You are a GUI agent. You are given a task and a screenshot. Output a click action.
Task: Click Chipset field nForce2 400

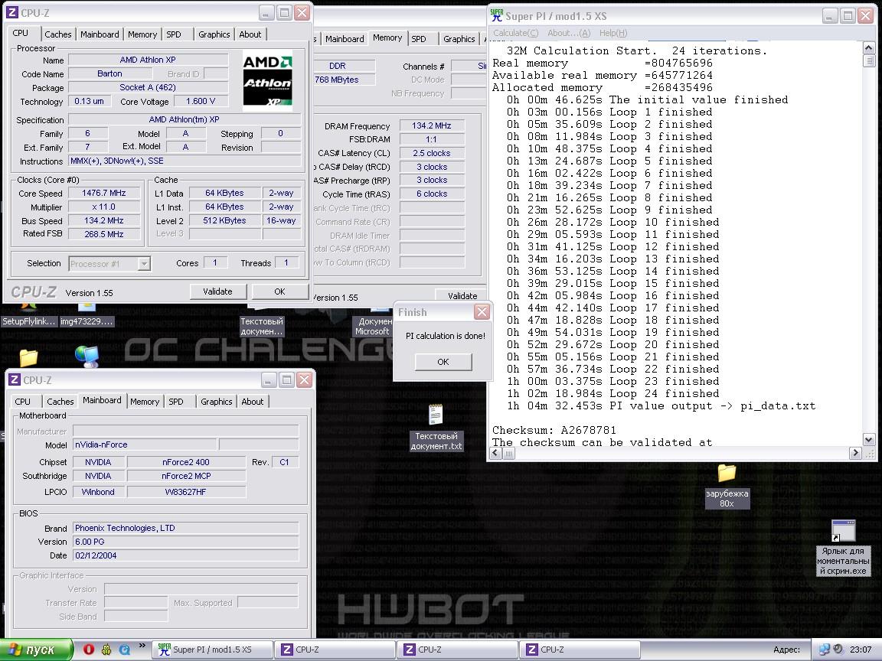point(186,462)
